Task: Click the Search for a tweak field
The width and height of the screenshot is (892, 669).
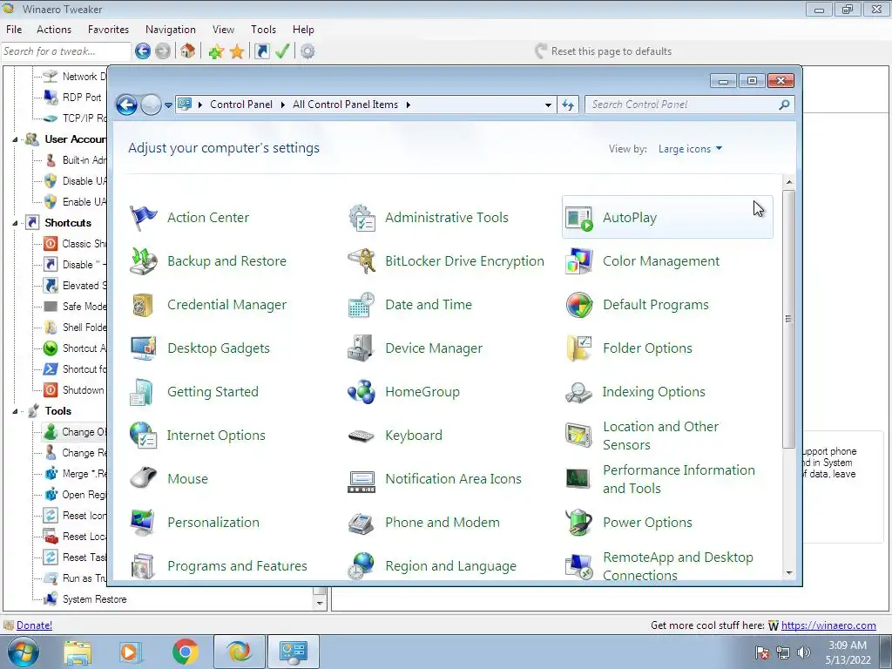Action: pos(66,51)
